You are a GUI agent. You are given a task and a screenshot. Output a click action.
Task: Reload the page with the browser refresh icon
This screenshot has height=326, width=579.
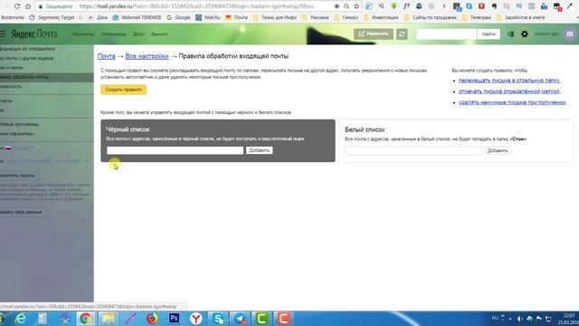point(17,6)
